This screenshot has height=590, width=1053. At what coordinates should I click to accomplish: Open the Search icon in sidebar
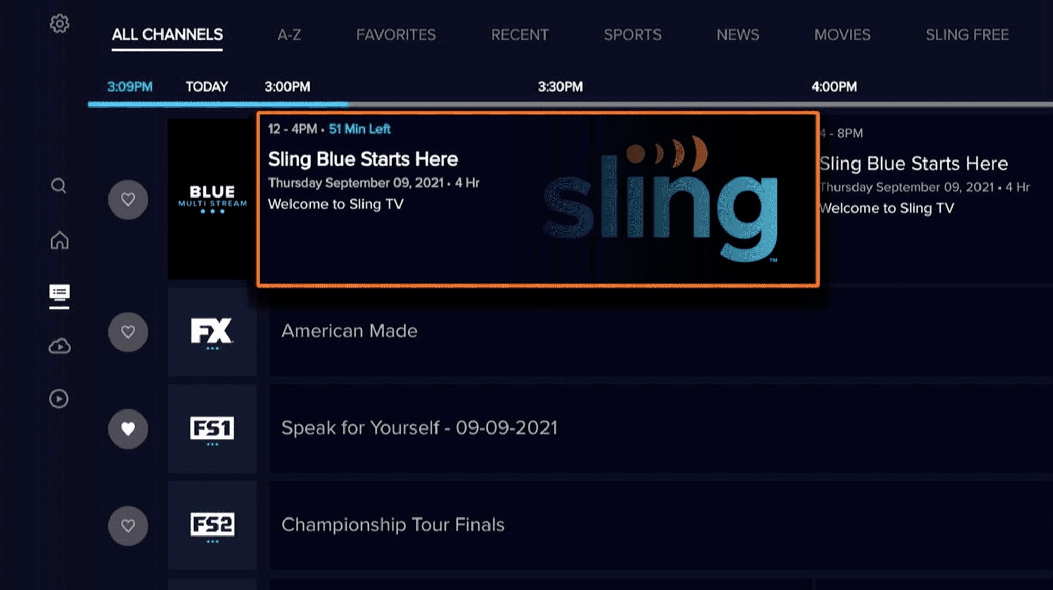59,186
